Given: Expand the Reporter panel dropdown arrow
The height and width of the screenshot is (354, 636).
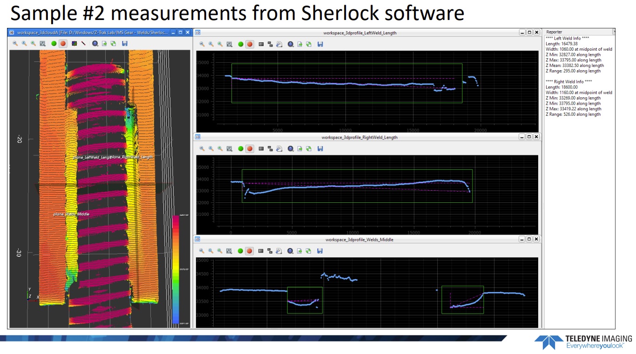Looking at the screenshot, I should click(614, 32).
